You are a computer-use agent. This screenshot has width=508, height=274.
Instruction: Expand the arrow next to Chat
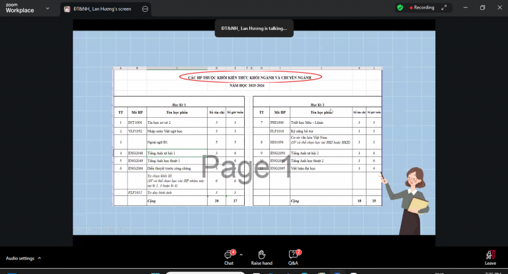pyautogui.click(x=241, y=255)
